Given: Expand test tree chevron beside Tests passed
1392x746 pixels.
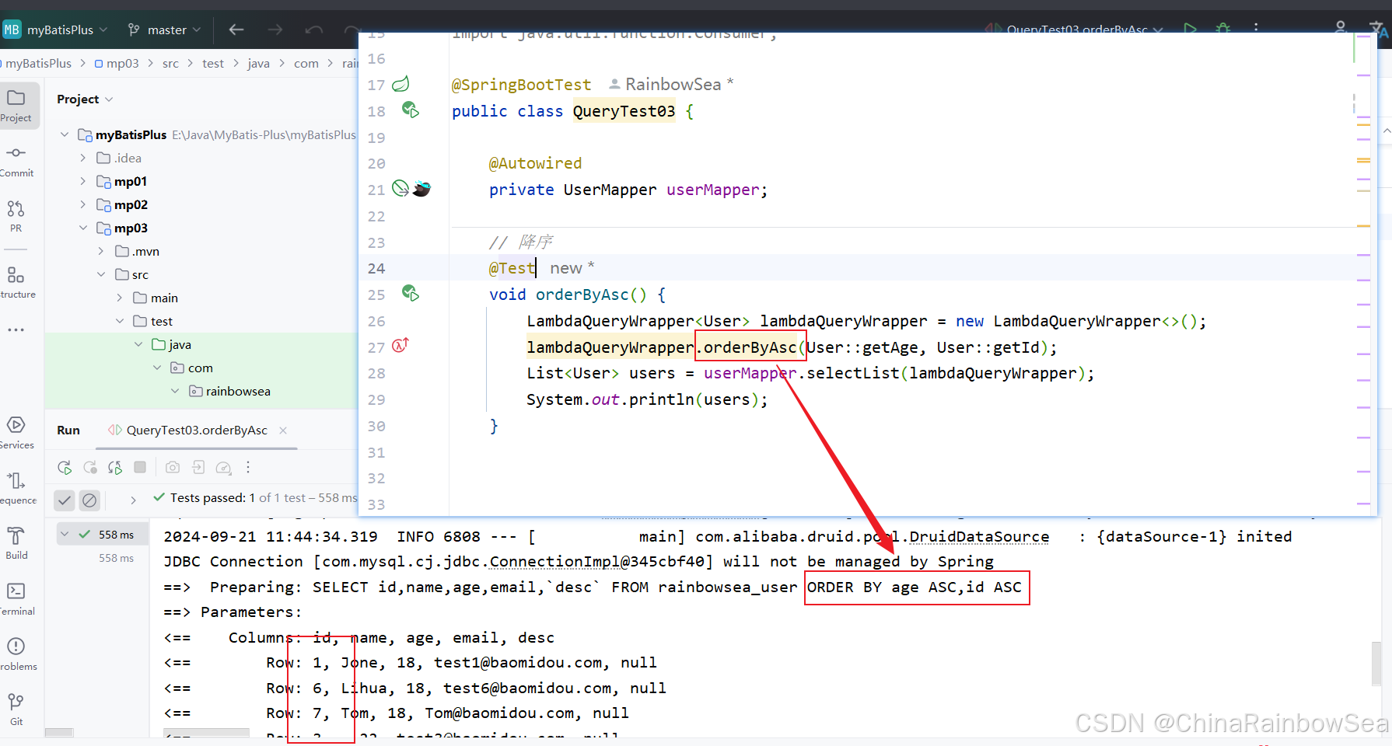Looking at the screenshot, I should [133, 500].
